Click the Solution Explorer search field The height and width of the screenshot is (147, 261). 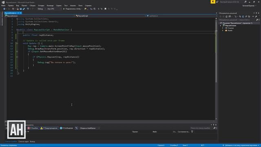coord(237,20)
